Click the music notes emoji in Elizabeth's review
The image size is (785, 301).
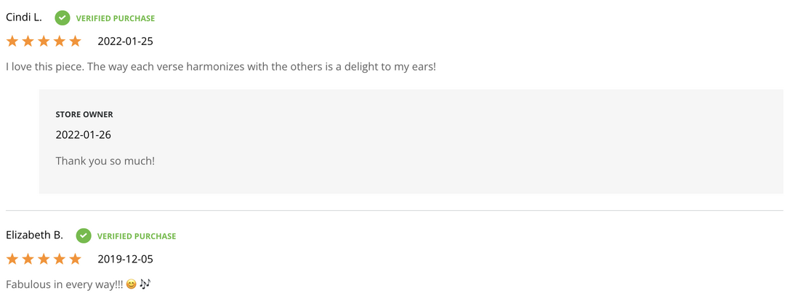(x=145, y=284)
